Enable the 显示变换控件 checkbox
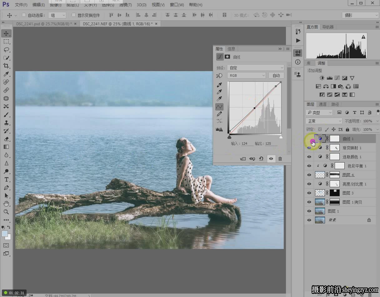The width and height of the screenshot is (380, 297). click(73, 15)
